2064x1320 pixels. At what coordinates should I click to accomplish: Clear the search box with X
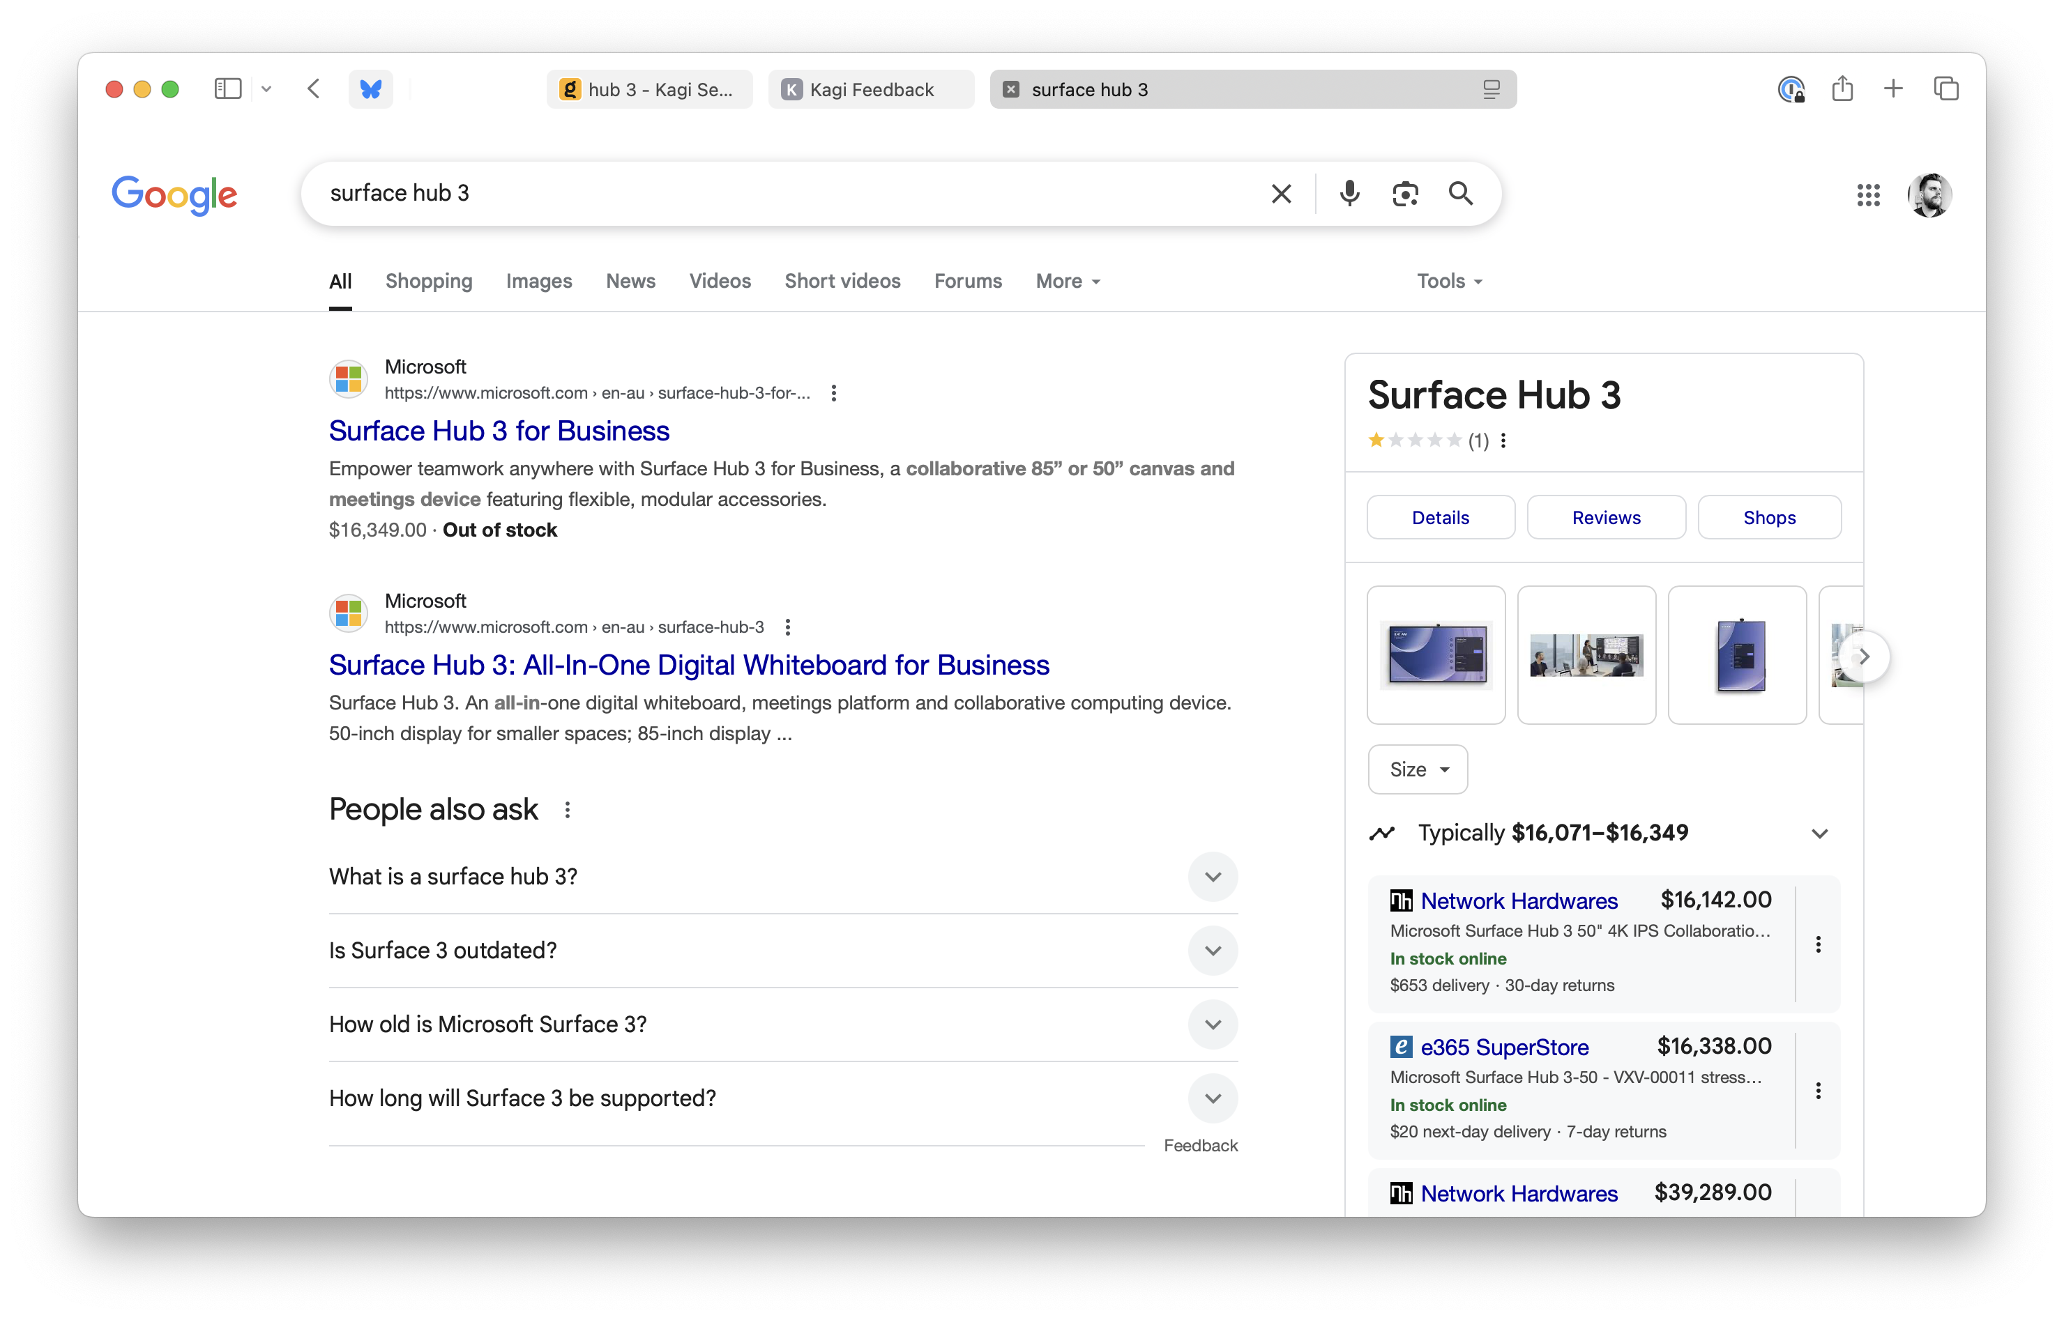[x=1281, y=194]
